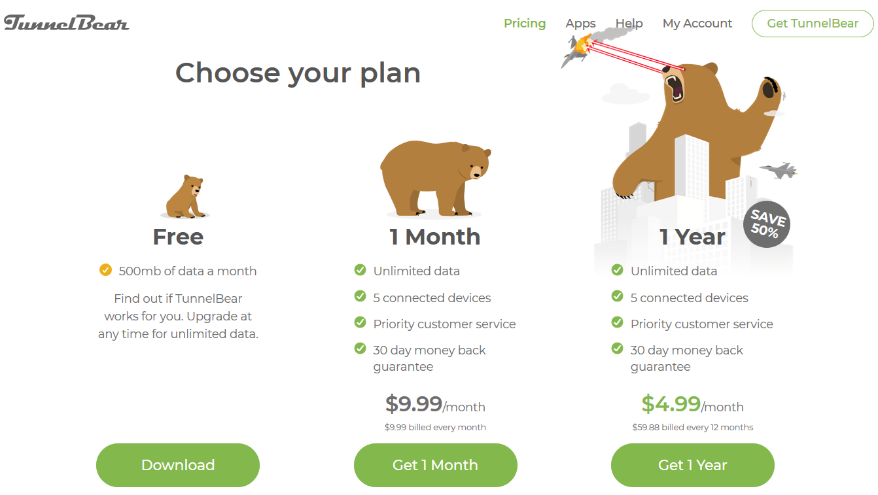Click the check beside 1 Year Priority customer service
878x495 pixels.
pos(617,322)
